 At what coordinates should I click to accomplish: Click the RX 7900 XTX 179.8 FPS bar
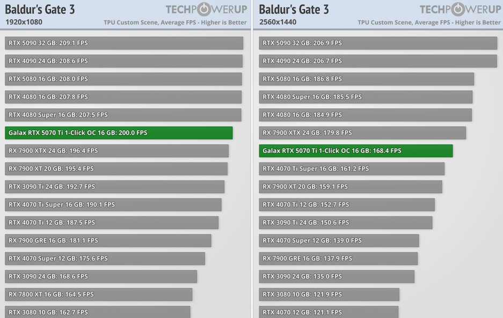point(362,133)
